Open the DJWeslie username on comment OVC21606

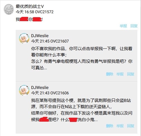(40, 88)
